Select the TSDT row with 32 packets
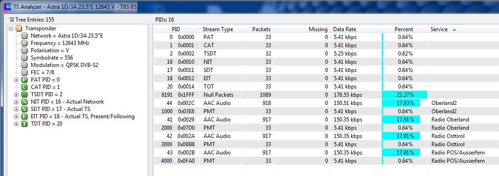 326,54
